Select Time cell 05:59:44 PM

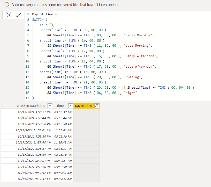63,118
